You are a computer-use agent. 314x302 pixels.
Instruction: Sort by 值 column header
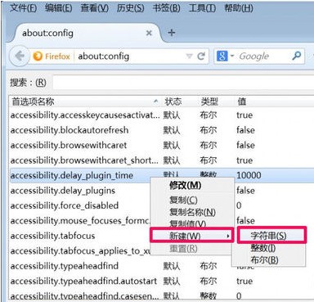pyautogui.click(x=275, y=101)
